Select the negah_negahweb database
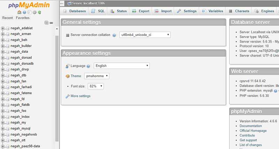279x149 pixels. coord(24,134)
